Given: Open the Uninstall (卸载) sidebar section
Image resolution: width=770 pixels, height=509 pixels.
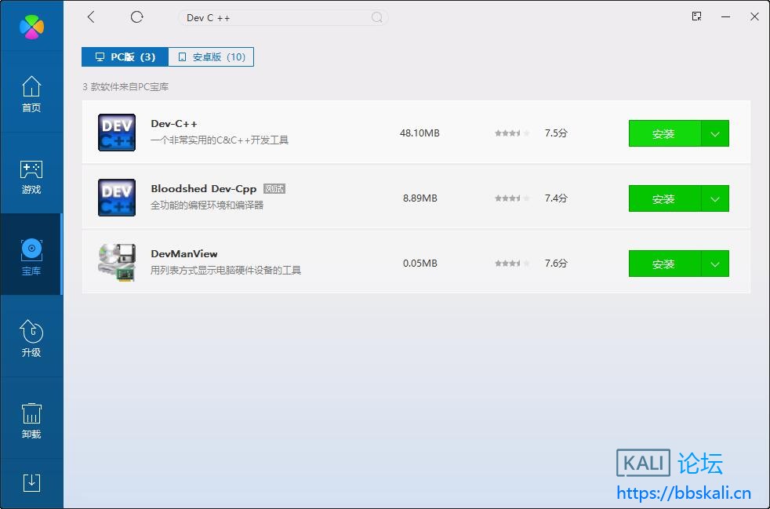Looking at the screenshot, I should (31, 420).
